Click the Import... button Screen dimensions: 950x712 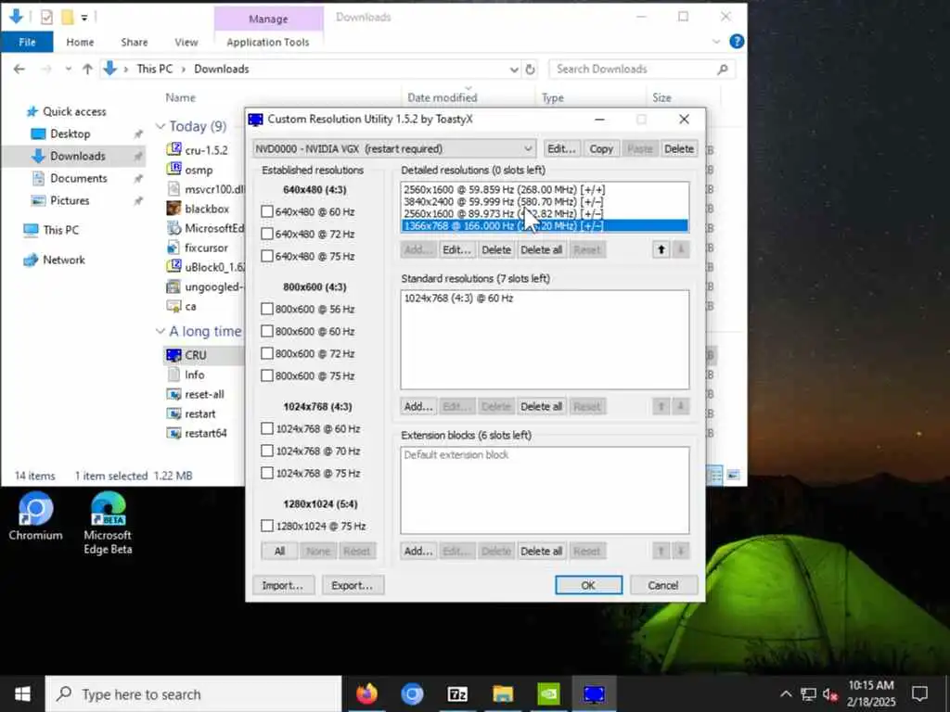pyautogui.click(x=282, y=585)
